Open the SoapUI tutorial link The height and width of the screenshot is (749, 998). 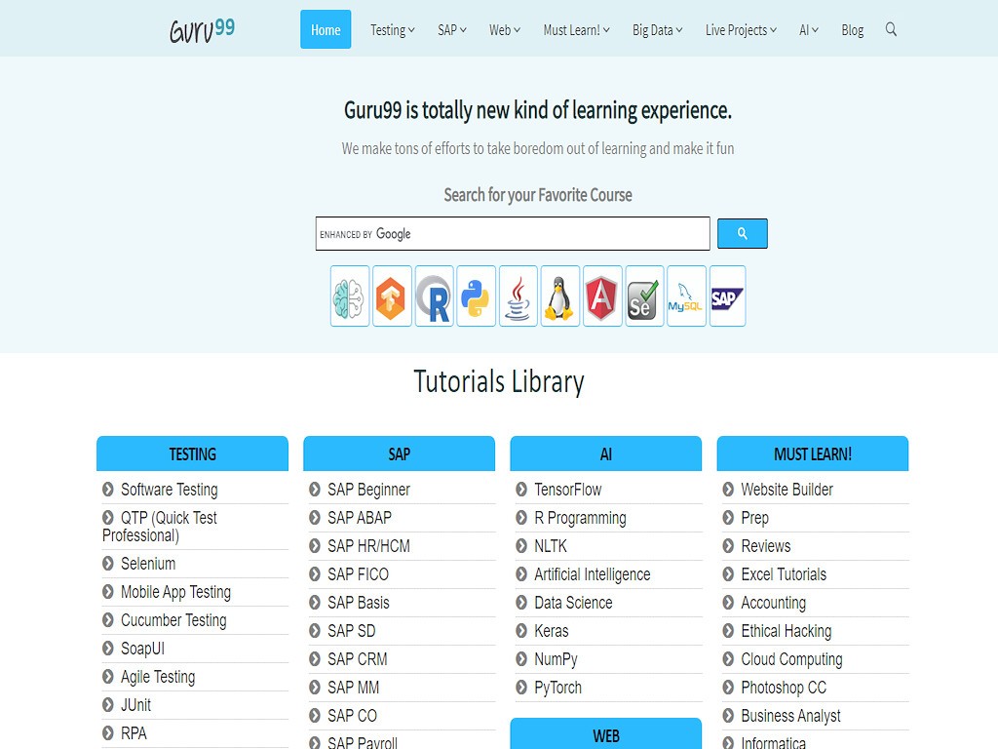pos(142,649)
